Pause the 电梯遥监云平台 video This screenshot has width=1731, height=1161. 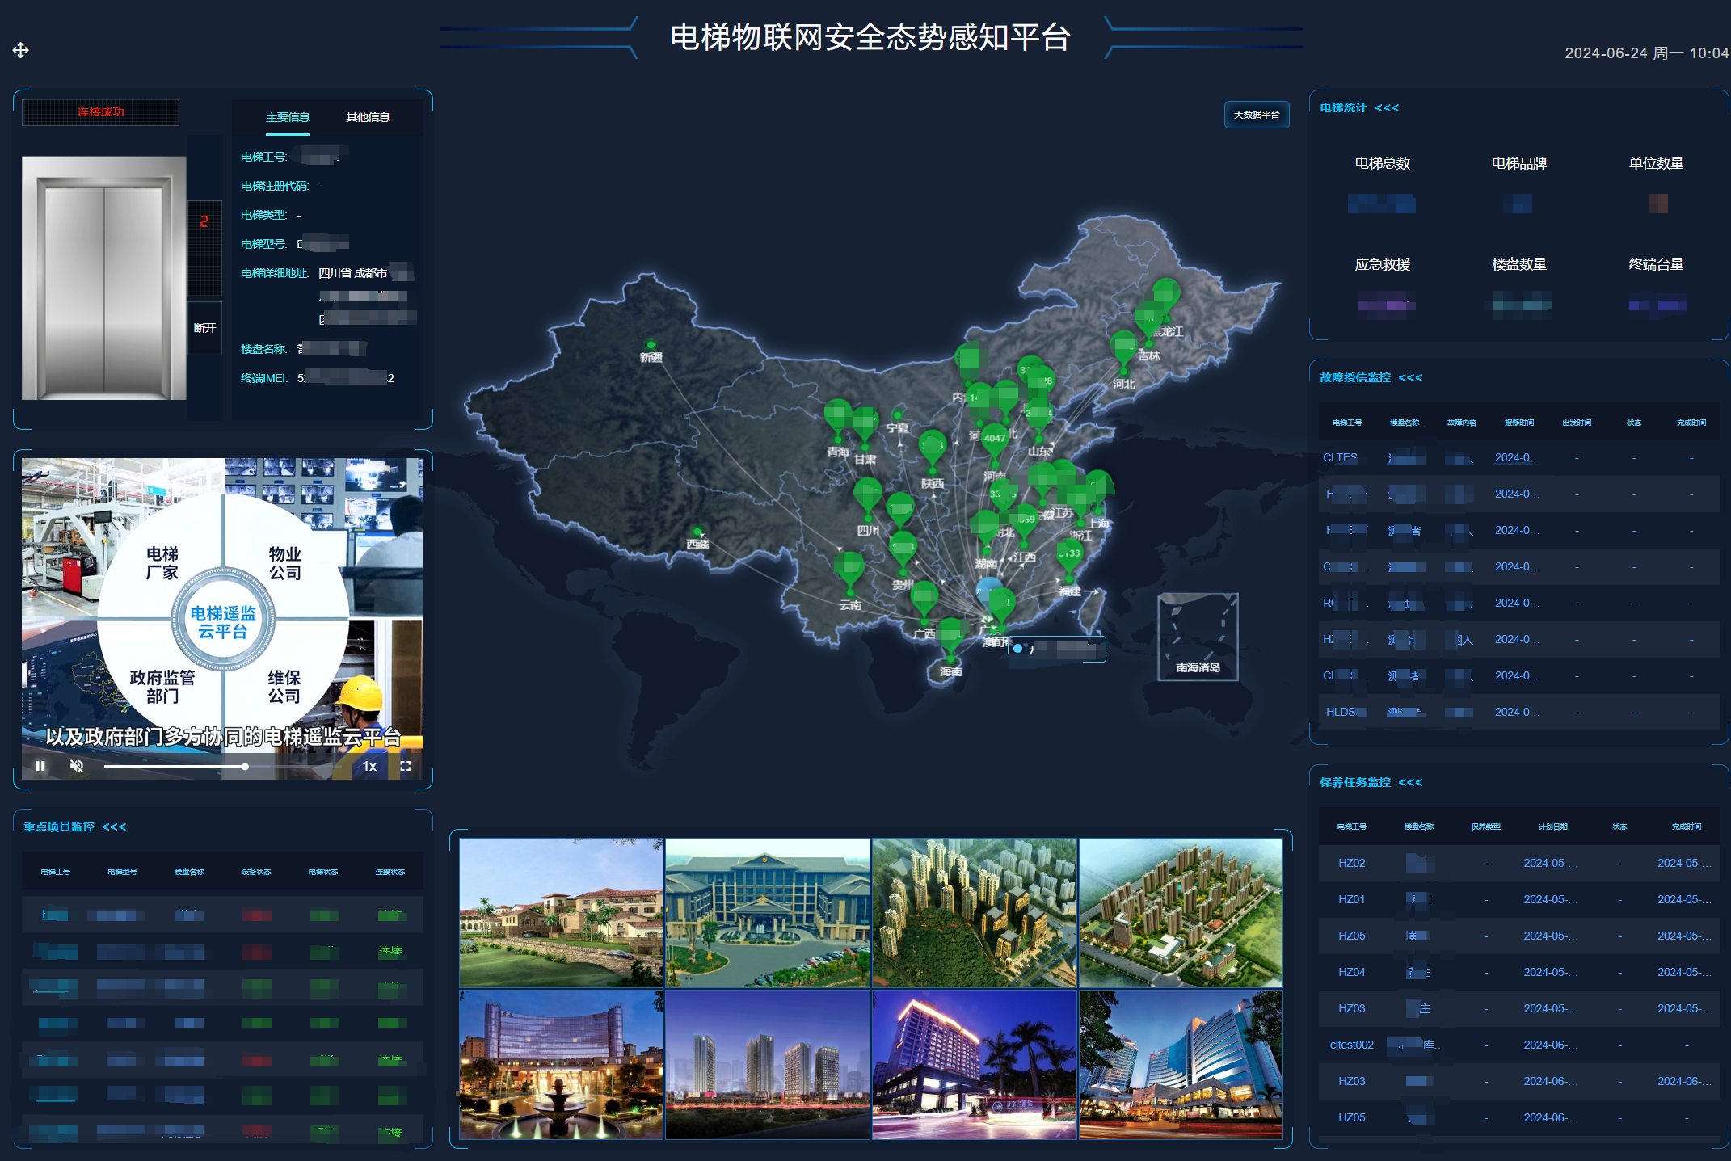tap(40, 766)
